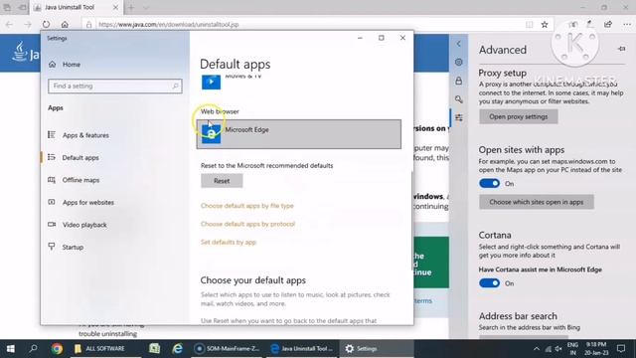Show hidden system tray icons
The image size is (636, 358).
point(537,349)
